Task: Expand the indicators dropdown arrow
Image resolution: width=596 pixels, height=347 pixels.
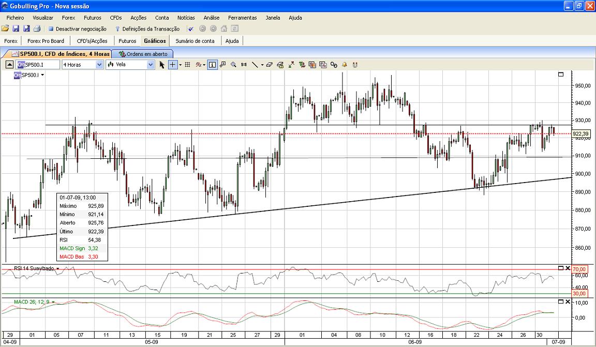Action: pyautogui.click(x=205, y=65)
